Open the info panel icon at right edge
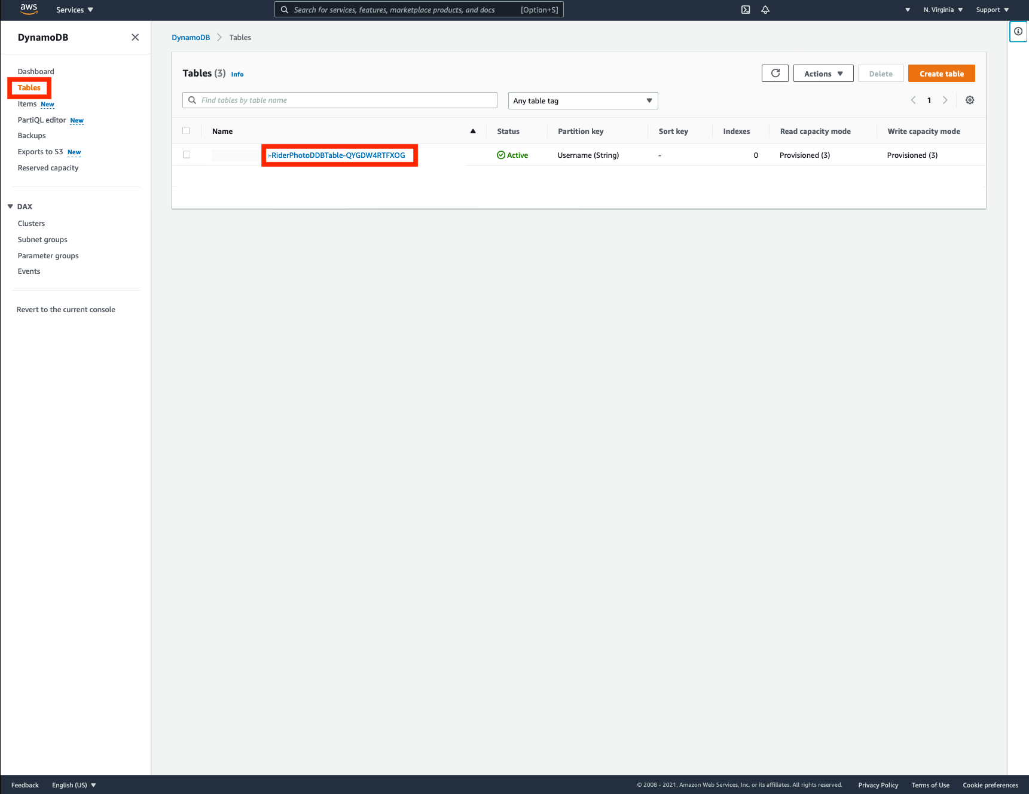The width and height of the screenshot is (1029, 794). coord(1018,31)
